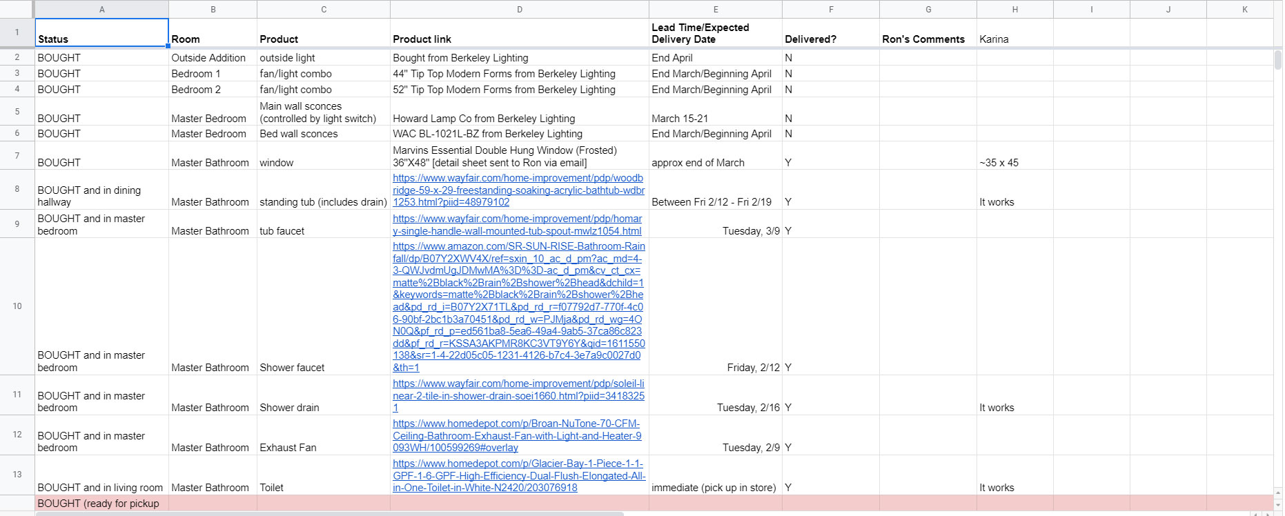Select the 'BOUGHT and in living room' cell
The image size is (1285, 516).
102,475
